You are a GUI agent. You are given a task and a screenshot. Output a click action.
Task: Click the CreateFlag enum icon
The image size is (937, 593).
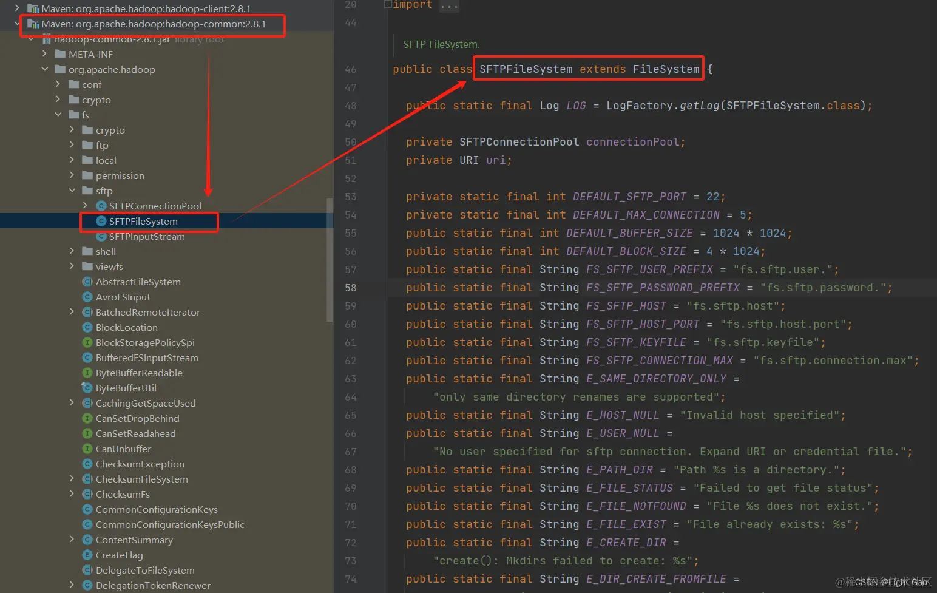[x=87, y=555]
